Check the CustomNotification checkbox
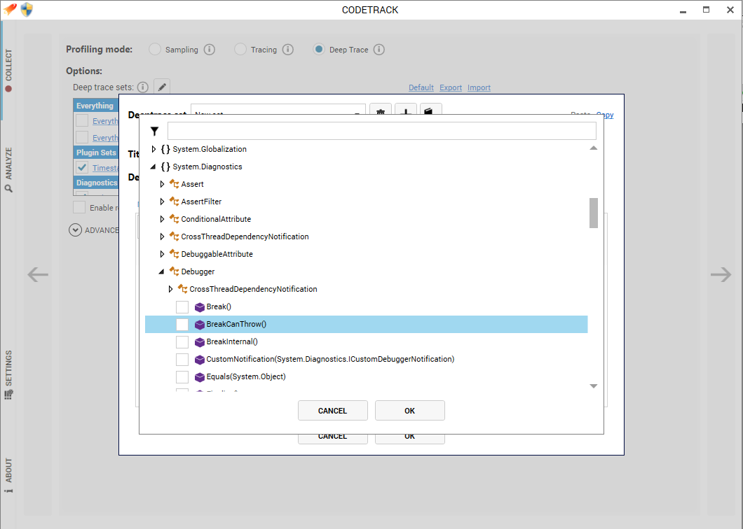This screenshot has height=529, width=743. (182, 360)
